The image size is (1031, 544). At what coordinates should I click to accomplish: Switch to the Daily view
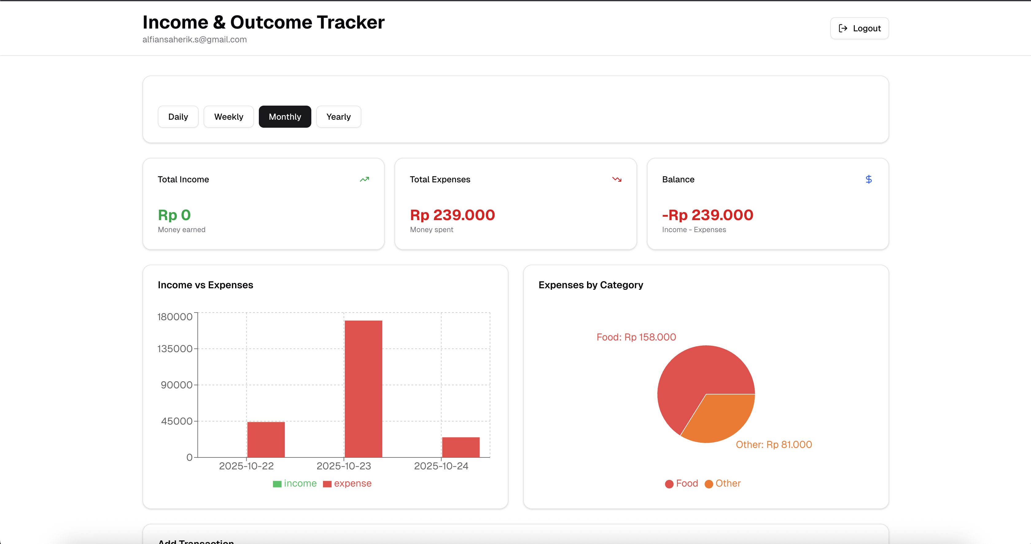[178, 116]
